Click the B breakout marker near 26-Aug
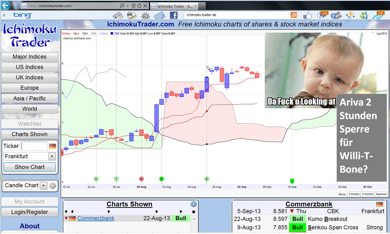This screenshot has height=234, width=390. click(x=207, y=179)
